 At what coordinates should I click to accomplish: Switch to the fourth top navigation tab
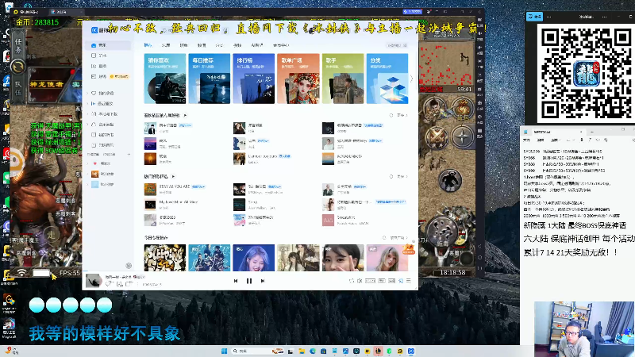202,45
